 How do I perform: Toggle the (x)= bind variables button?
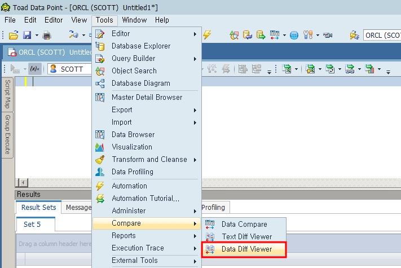click(x=34, y=69)
